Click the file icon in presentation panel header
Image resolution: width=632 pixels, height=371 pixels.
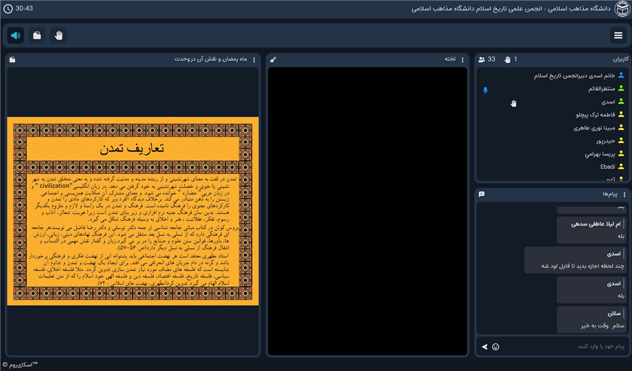coord(12,60)
